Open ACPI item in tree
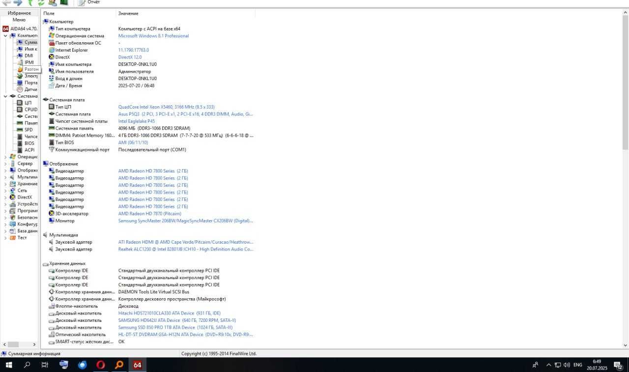This screenshot has height=372, width=629. coord(29,150)
